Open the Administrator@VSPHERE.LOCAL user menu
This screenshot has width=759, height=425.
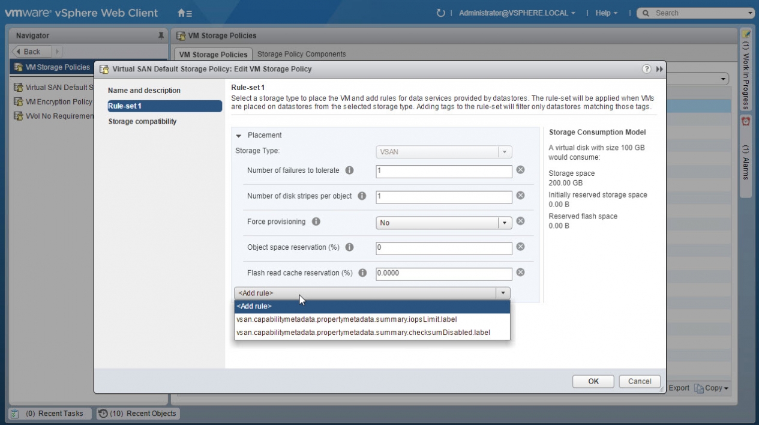517,13
